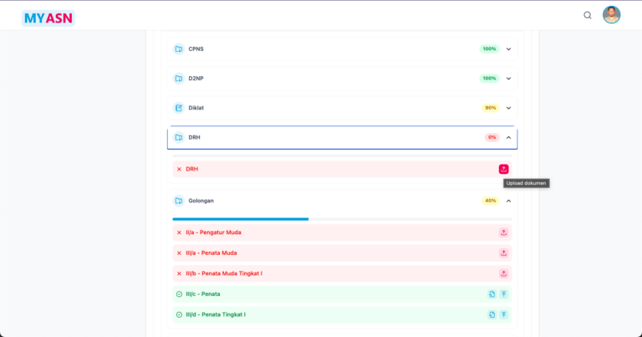Collapse the Golongan section chevron
This screenshot has width=642, height=337.
pos(508,201)
